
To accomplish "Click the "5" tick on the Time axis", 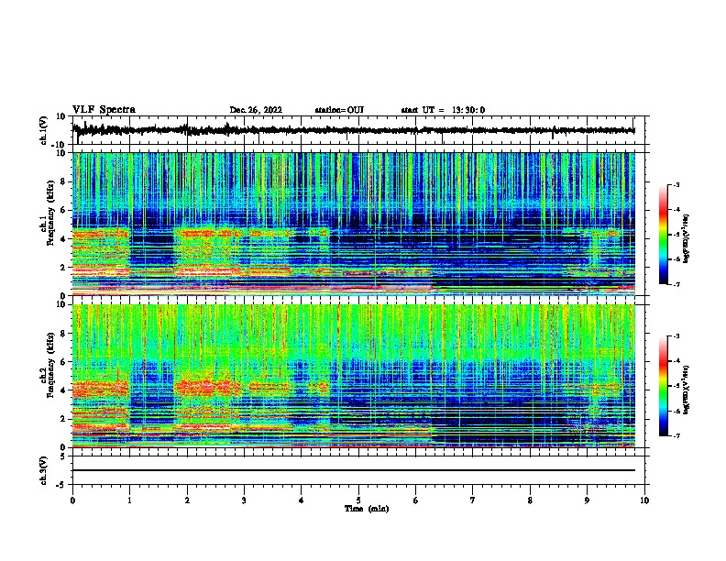I will tap(358, 500).
